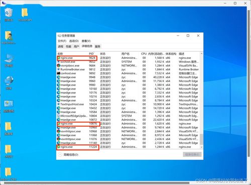251x185 pixels.
Task: Collapse Task Manager via the 简略信息 chevron
Action: [60, 154]
